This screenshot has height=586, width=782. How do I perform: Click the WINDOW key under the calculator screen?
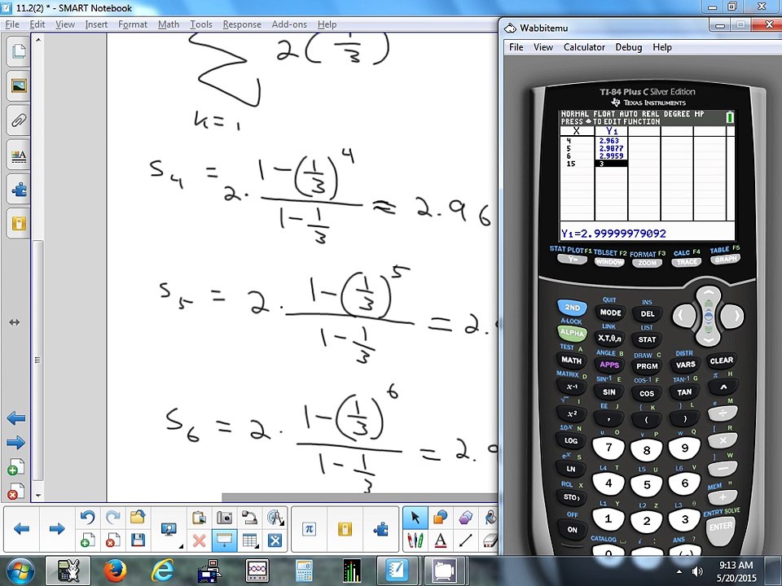[x=609, y=262]
